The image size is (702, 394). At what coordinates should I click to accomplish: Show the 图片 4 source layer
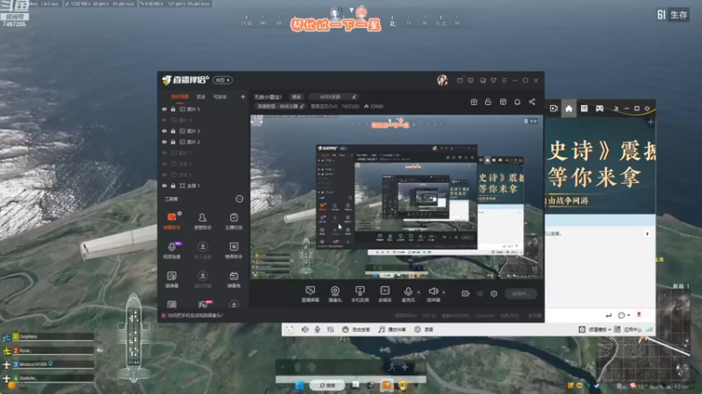point(164,120)
